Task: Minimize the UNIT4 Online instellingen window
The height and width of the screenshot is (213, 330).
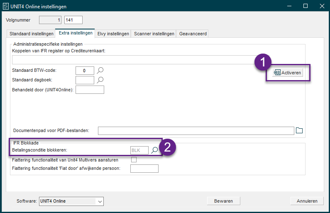Action: pos(289,6)
